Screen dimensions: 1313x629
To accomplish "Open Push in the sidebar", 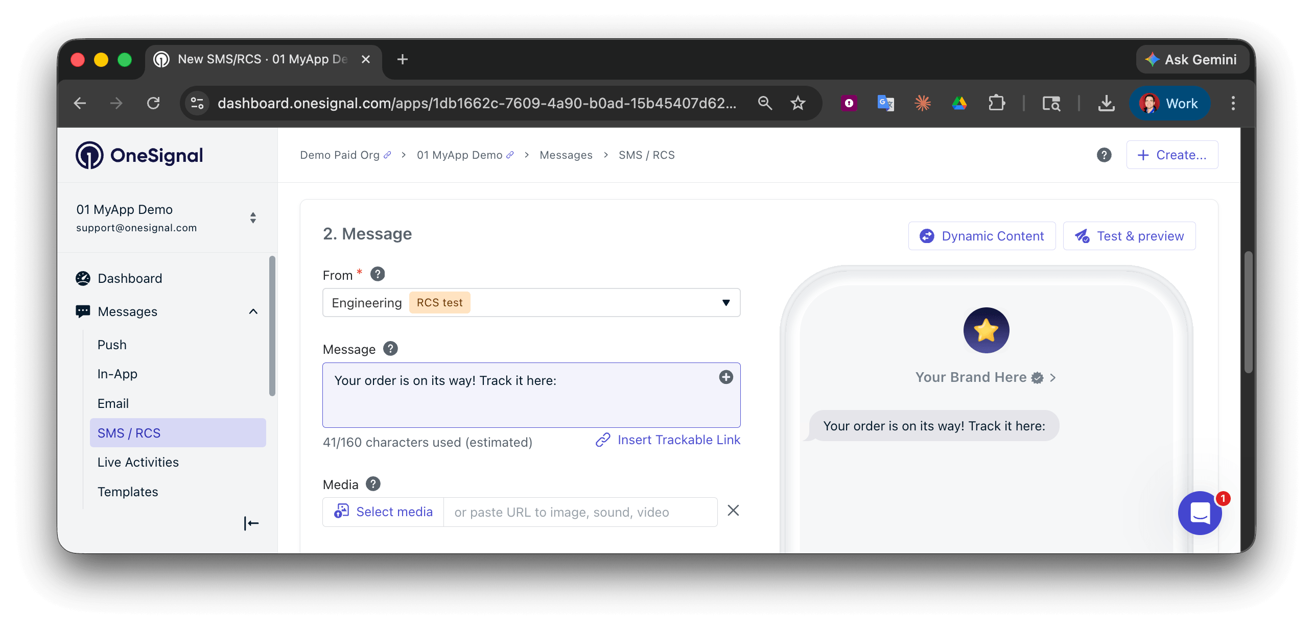I will [112, 345].
